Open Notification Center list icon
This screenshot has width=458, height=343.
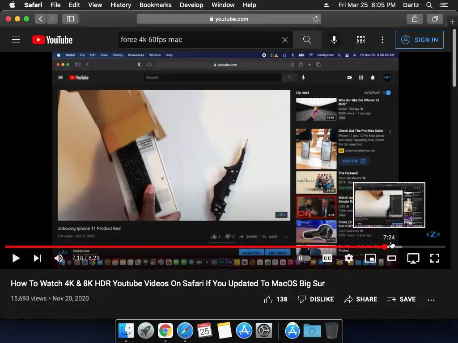click(443, 5)
